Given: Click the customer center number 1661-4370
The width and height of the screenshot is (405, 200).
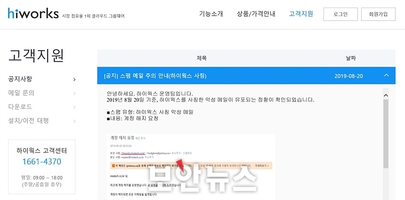Looking at the screenshot, I should click(x=42, y=162).
